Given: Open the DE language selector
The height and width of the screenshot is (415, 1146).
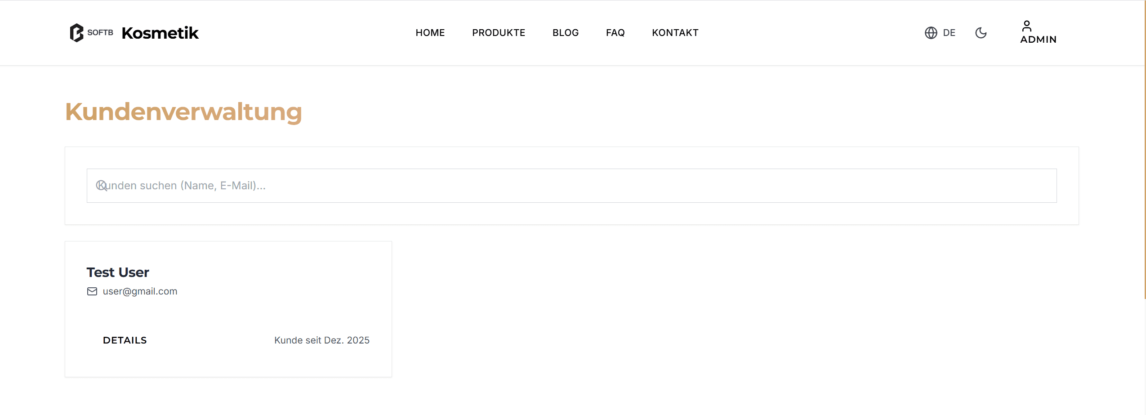Looking at the screenshot, I should click(x=949, y=33).
